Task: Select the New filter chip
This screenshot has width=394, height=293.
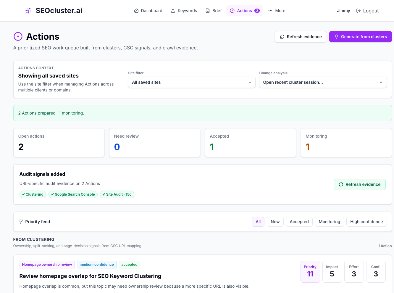Action: tap(275, 222)
